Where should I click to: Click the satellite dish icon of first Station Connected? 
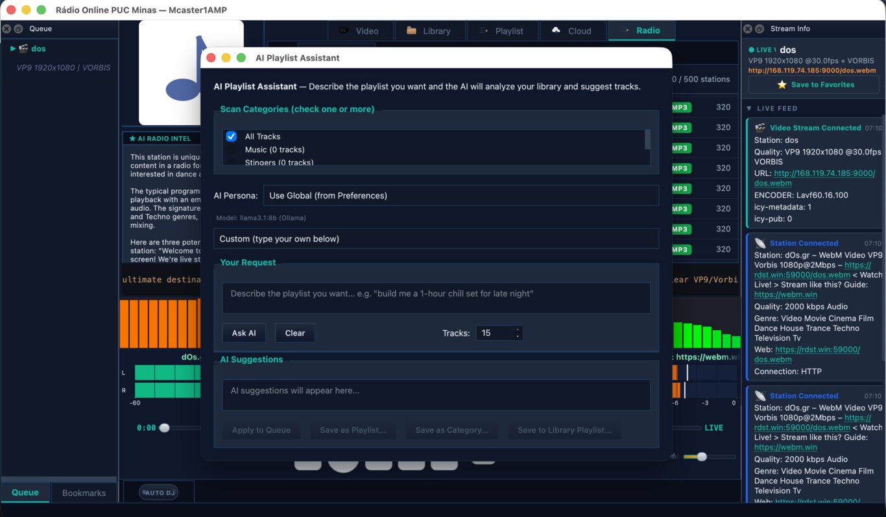coord(760,243)
